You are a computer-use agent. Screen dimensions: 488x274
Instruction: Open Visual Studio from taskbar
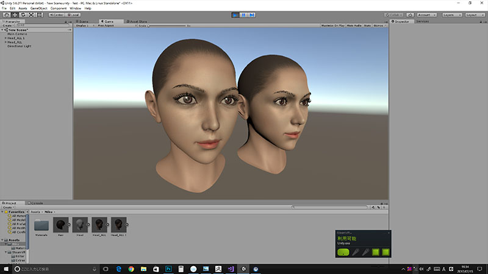[231, 269]
